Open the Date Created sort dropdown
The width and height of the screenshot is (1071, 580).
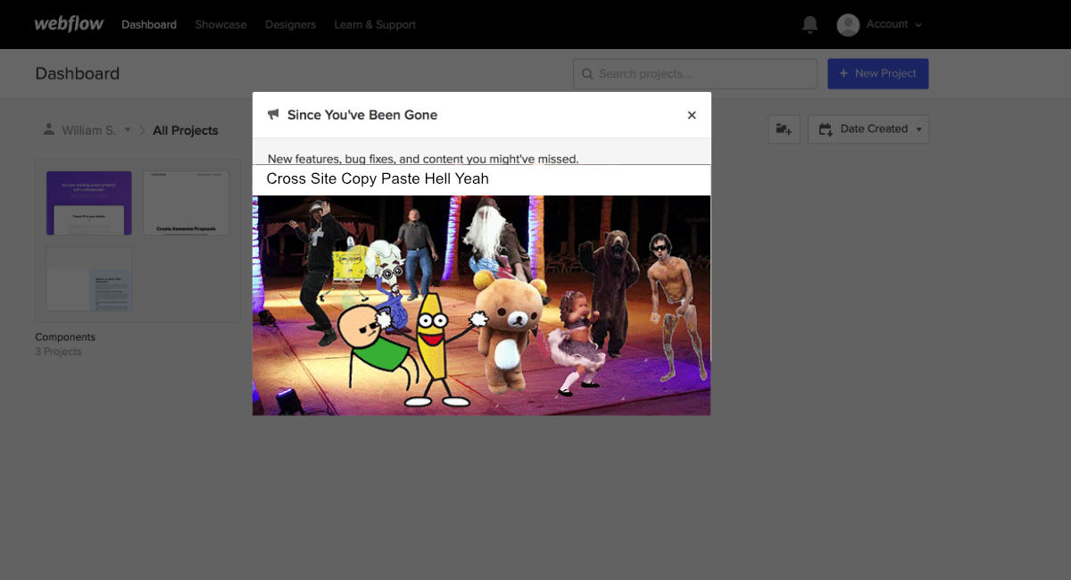click(868, 129)
